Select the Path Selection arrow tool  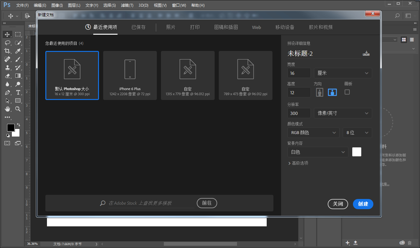point(8,101)
